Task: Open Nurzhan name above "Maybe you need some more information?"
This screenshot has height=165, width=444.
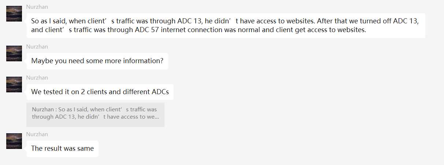Action: click(x=37, y=47)
